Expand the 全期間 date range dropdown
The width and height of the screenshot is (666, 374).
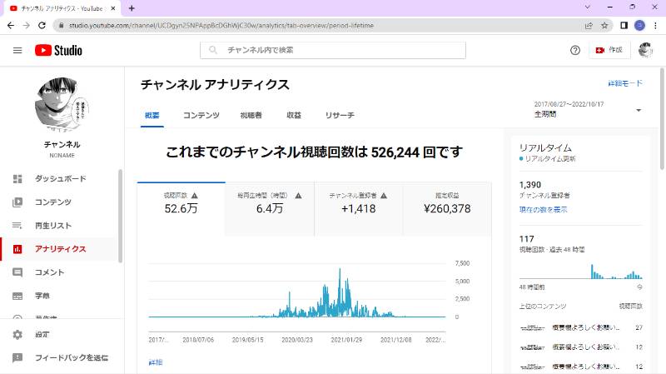(x=588, y=110)
